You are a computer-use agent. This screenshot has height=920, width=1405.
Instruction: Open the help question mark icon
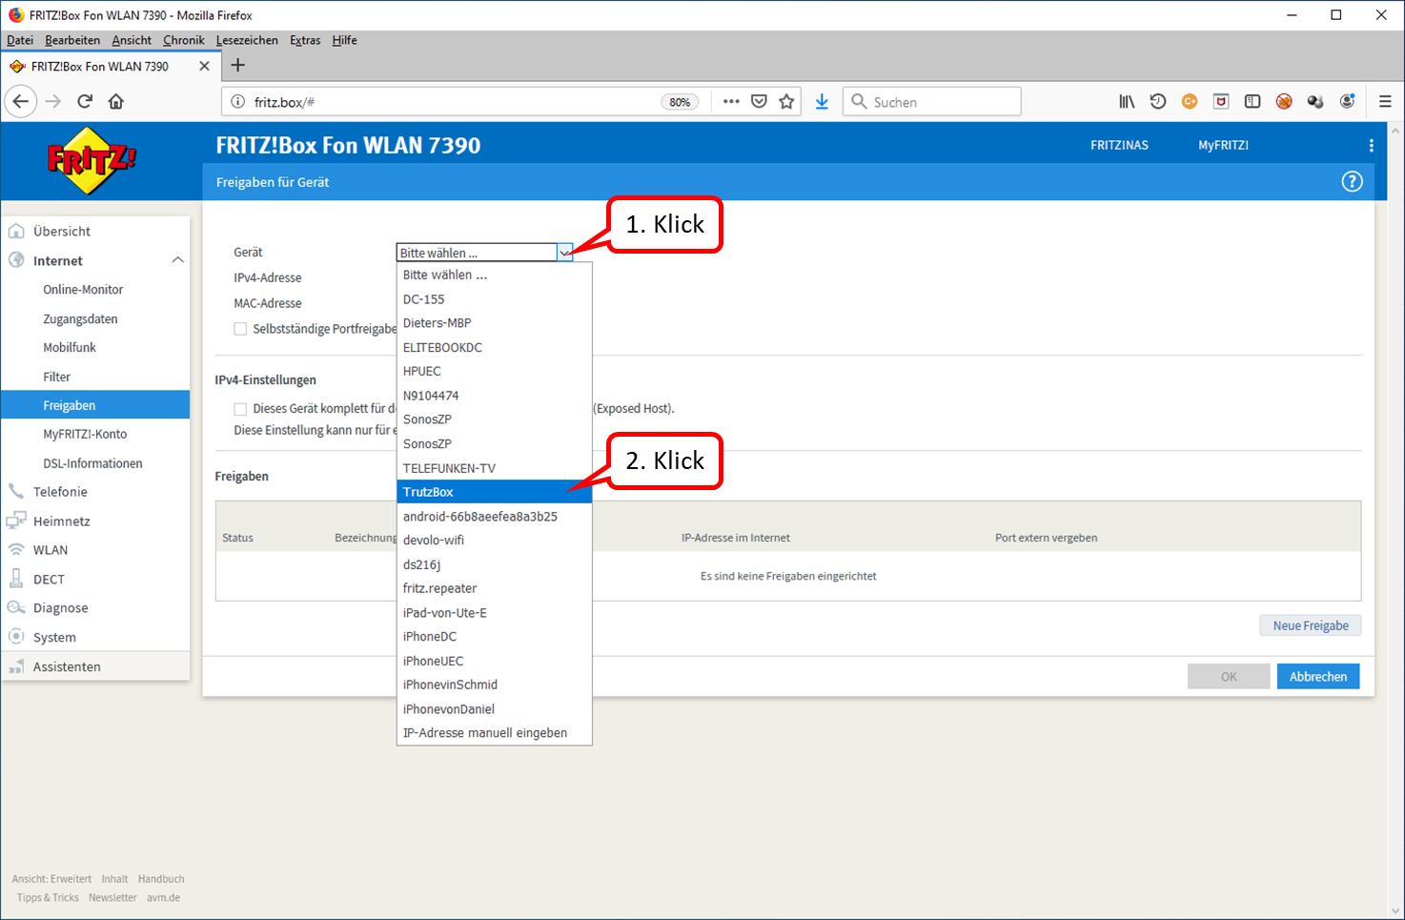point(1352,181)
